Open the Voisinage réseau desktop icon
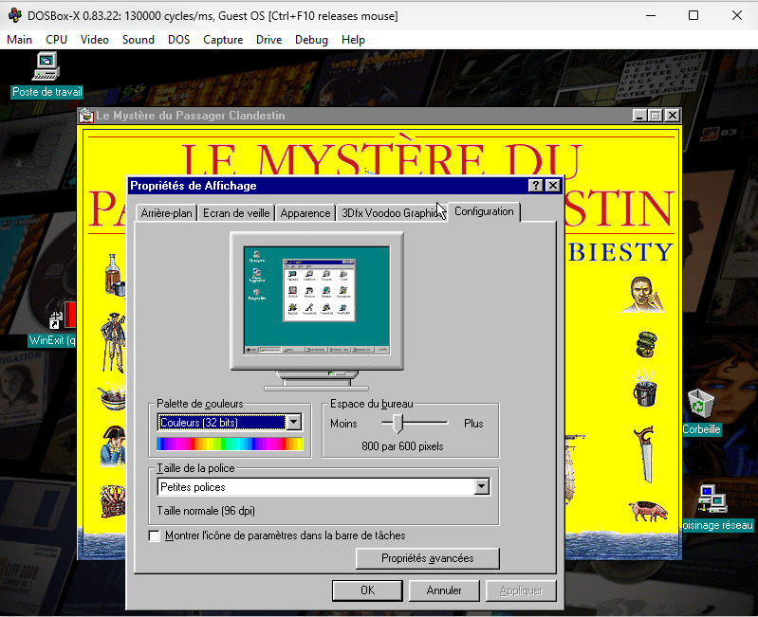Image resolution: width=758 pixels, height=617 pixels. (x=712, y=499)
